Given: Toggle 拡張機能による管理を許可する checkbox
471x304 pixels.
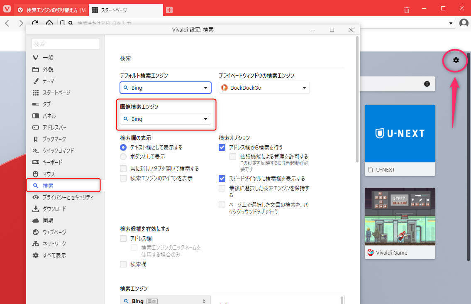Looking at the screenshot, I should (x=233, y=157).
